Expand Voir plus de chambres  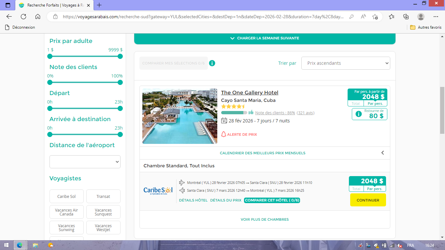pyautogui.click(x=265, y=219)
